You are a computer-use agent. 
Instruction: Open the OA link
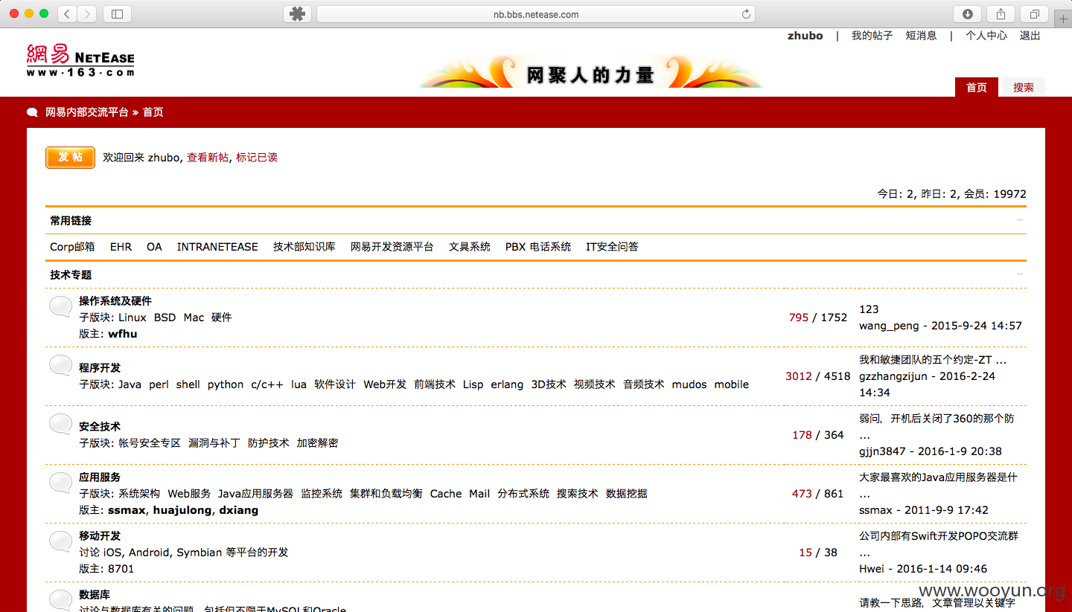pyautogui.click(x=154, y=247)
